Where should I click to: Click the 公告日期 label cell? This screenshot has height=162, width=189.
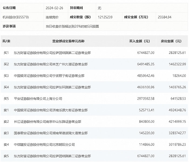pos(22,8)
